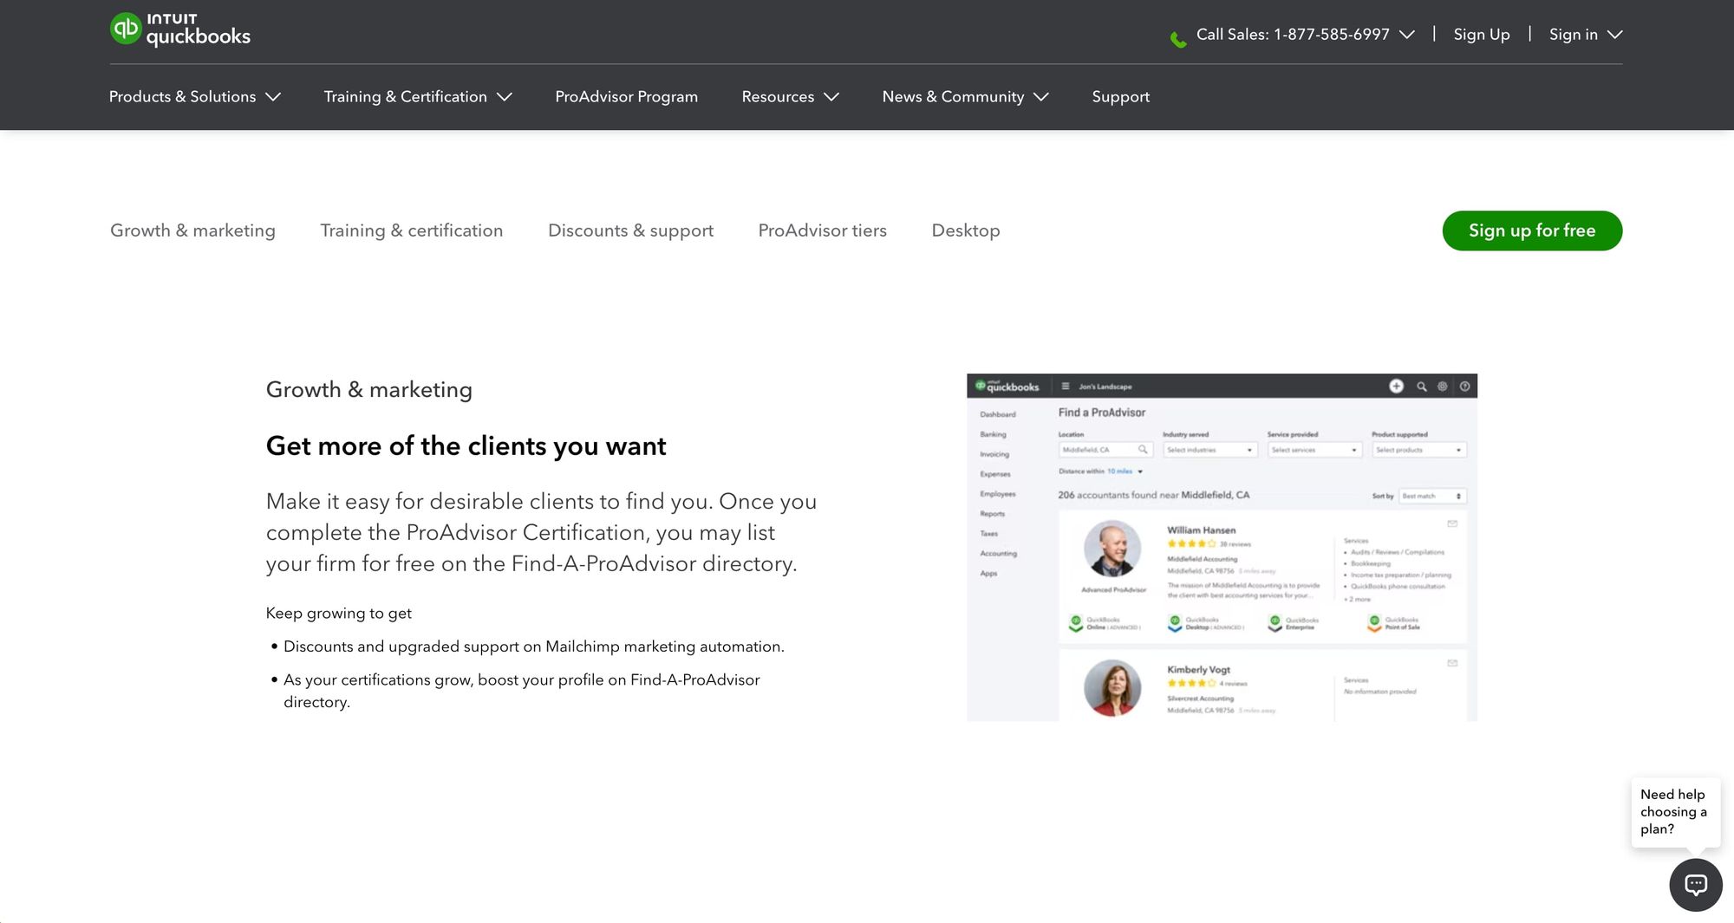
Task: Open the Select industries dropdown
Action: coord(1209,449)
